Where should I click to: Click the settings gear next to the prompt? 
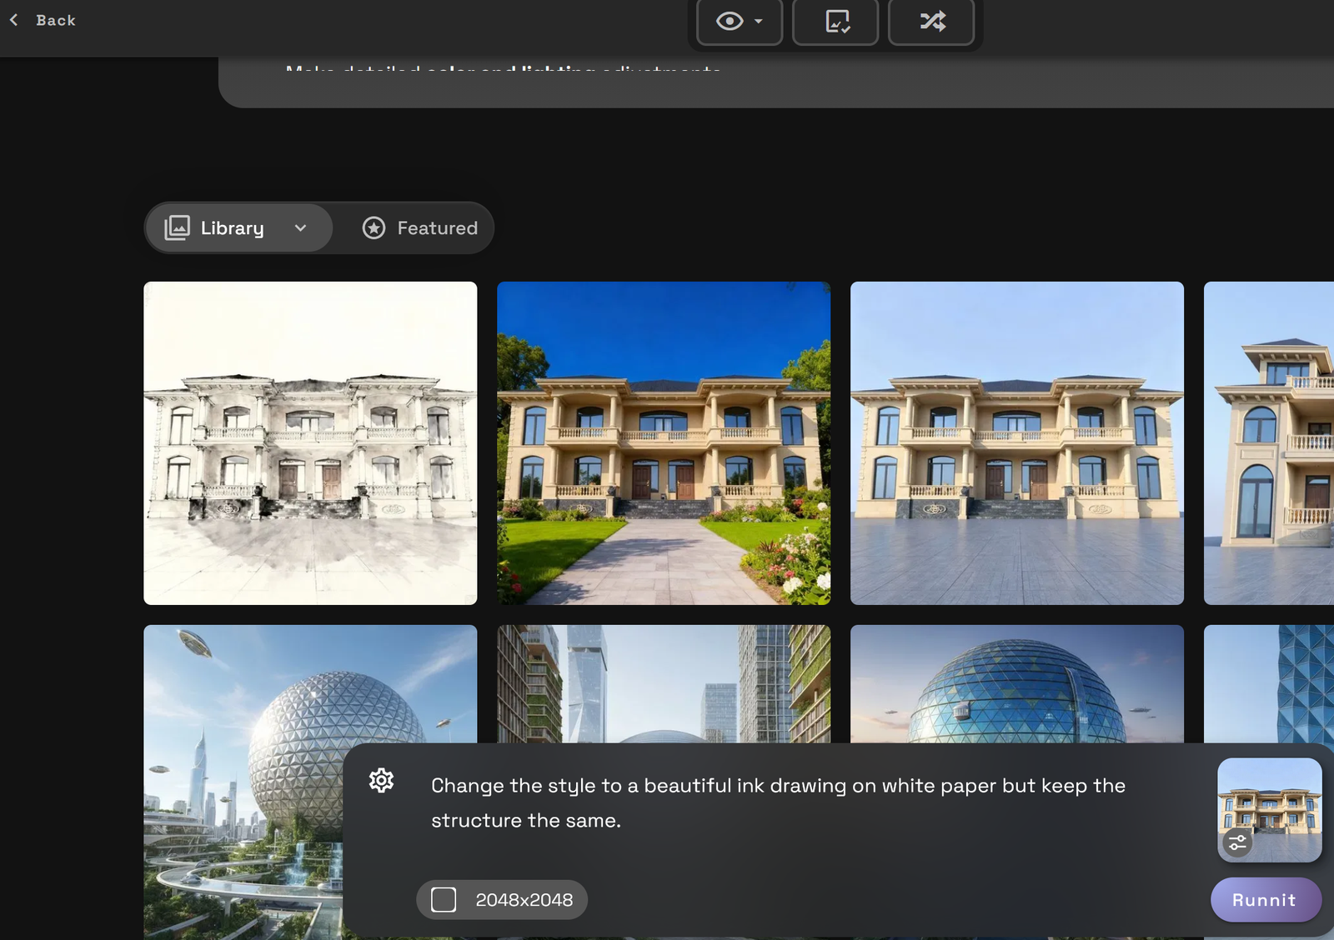[x=381, y=781]
